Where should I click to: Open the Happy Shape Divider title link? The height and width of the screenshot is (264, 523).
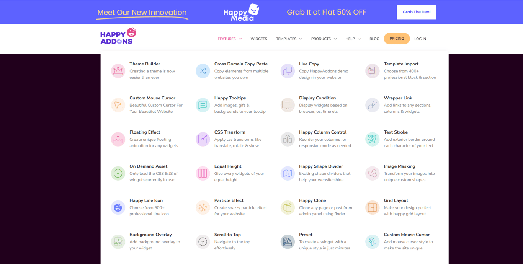(x=321, y=166)
